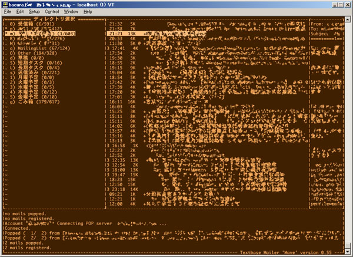Open the Control menu

coord(52,12)
